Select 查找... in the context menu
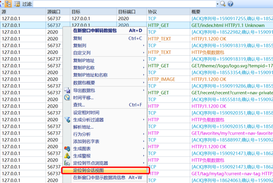The height and width of the screenshot is (183, 273). 79,105
